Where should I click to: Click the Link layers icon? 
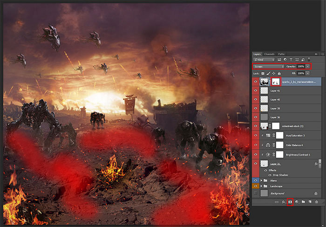277,202
